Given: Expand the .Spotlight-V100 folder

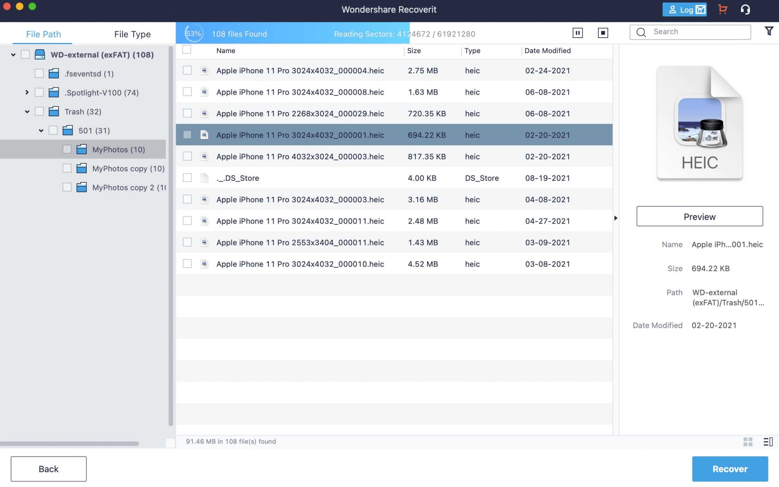Looking at the screenshot, I should [26, 92].
